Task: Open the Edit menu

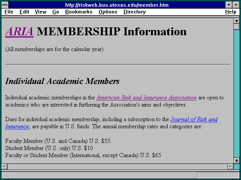Action: point(24,12)
